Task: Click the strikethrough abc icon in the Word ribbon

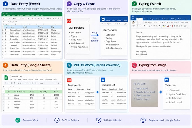Action: pyautogui.click(x=154, y=26)
